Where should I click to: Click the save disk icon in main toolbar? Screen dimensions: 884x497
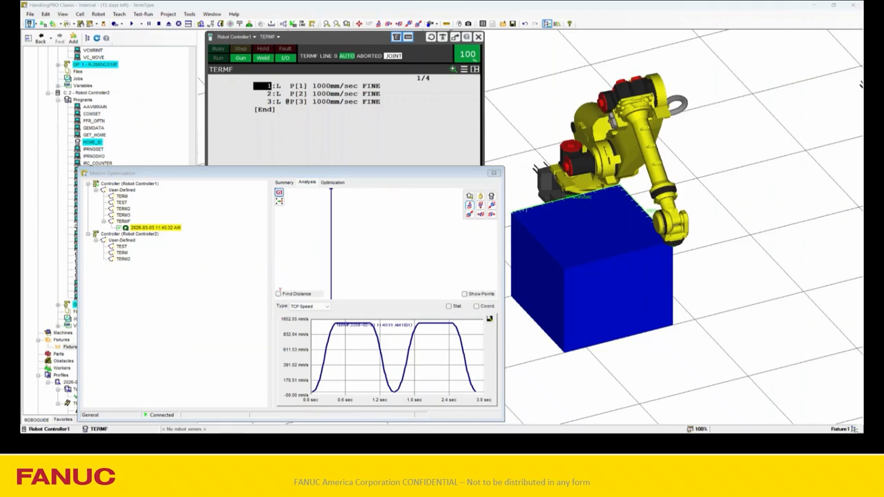(512, 23)
